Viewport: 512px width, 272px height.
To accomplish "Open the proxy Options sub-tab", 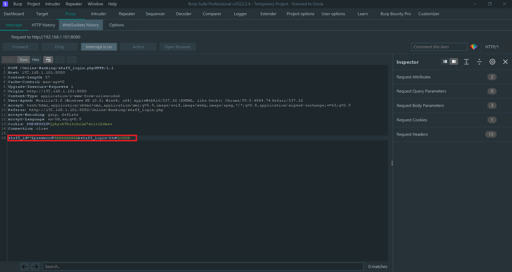I will tap(117, 25).
